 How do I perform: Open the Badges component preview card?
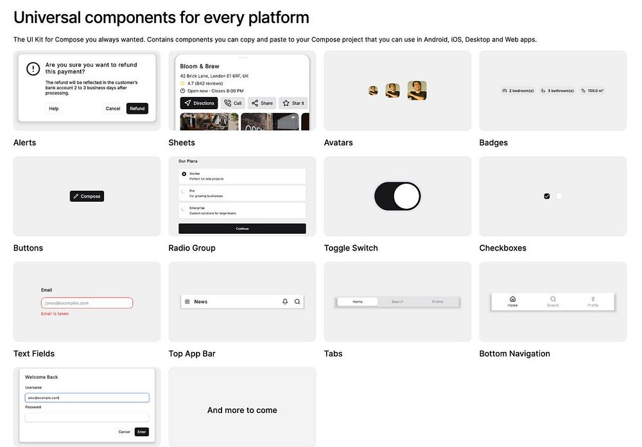click(553, 91)
